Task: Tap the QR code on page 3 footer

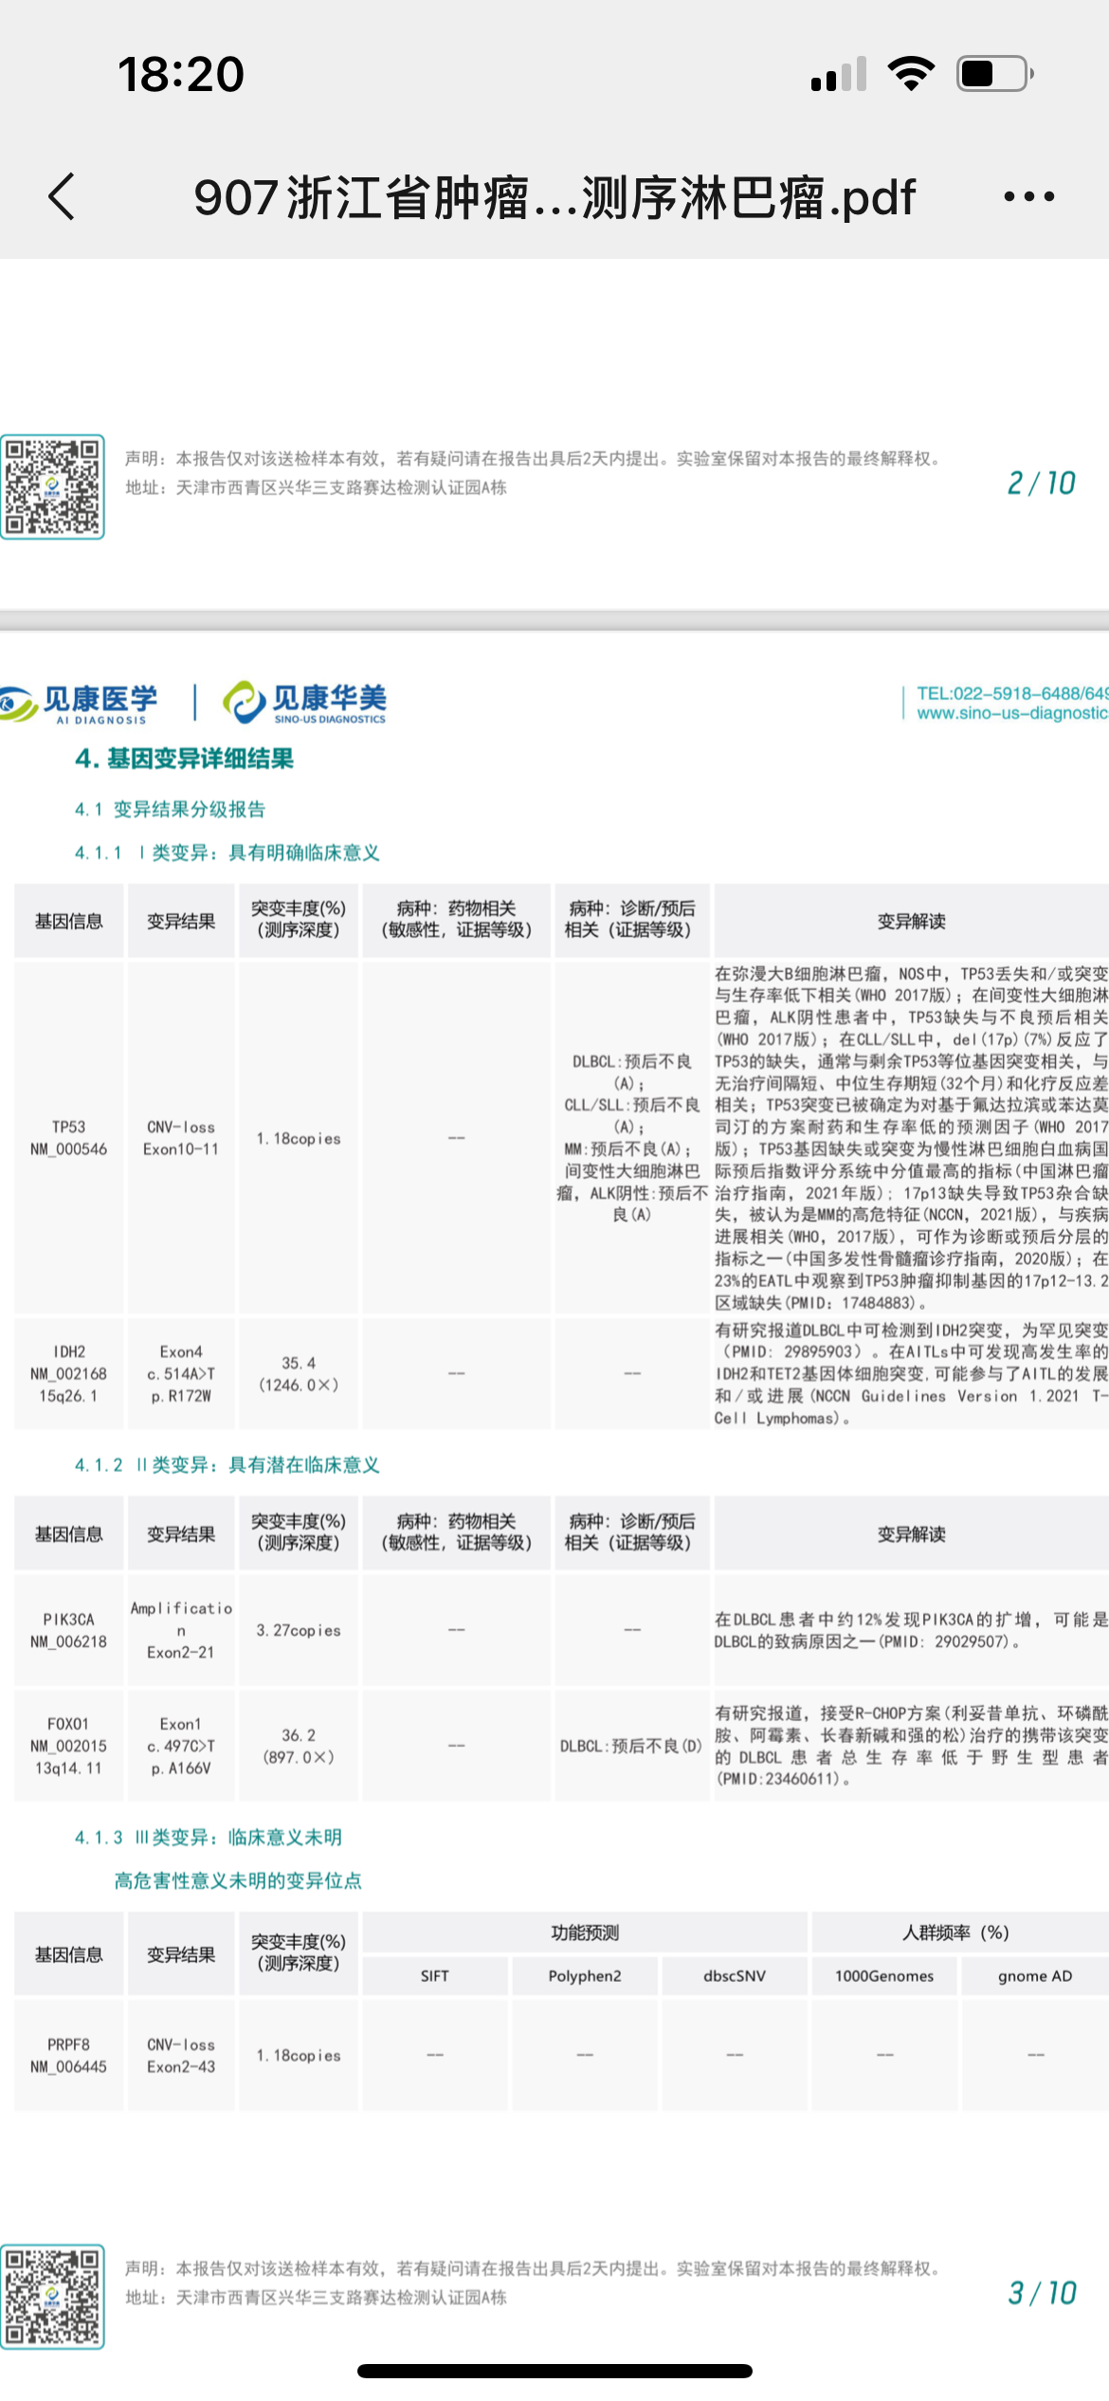Action: [52, 2296]
